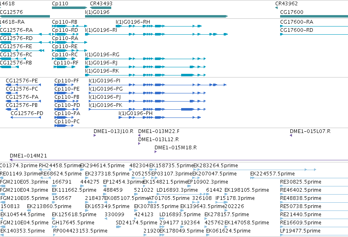Click BAC end DME1-015L07.R
348x237 pixels.
pyautogui.click(x=291, y=135)
